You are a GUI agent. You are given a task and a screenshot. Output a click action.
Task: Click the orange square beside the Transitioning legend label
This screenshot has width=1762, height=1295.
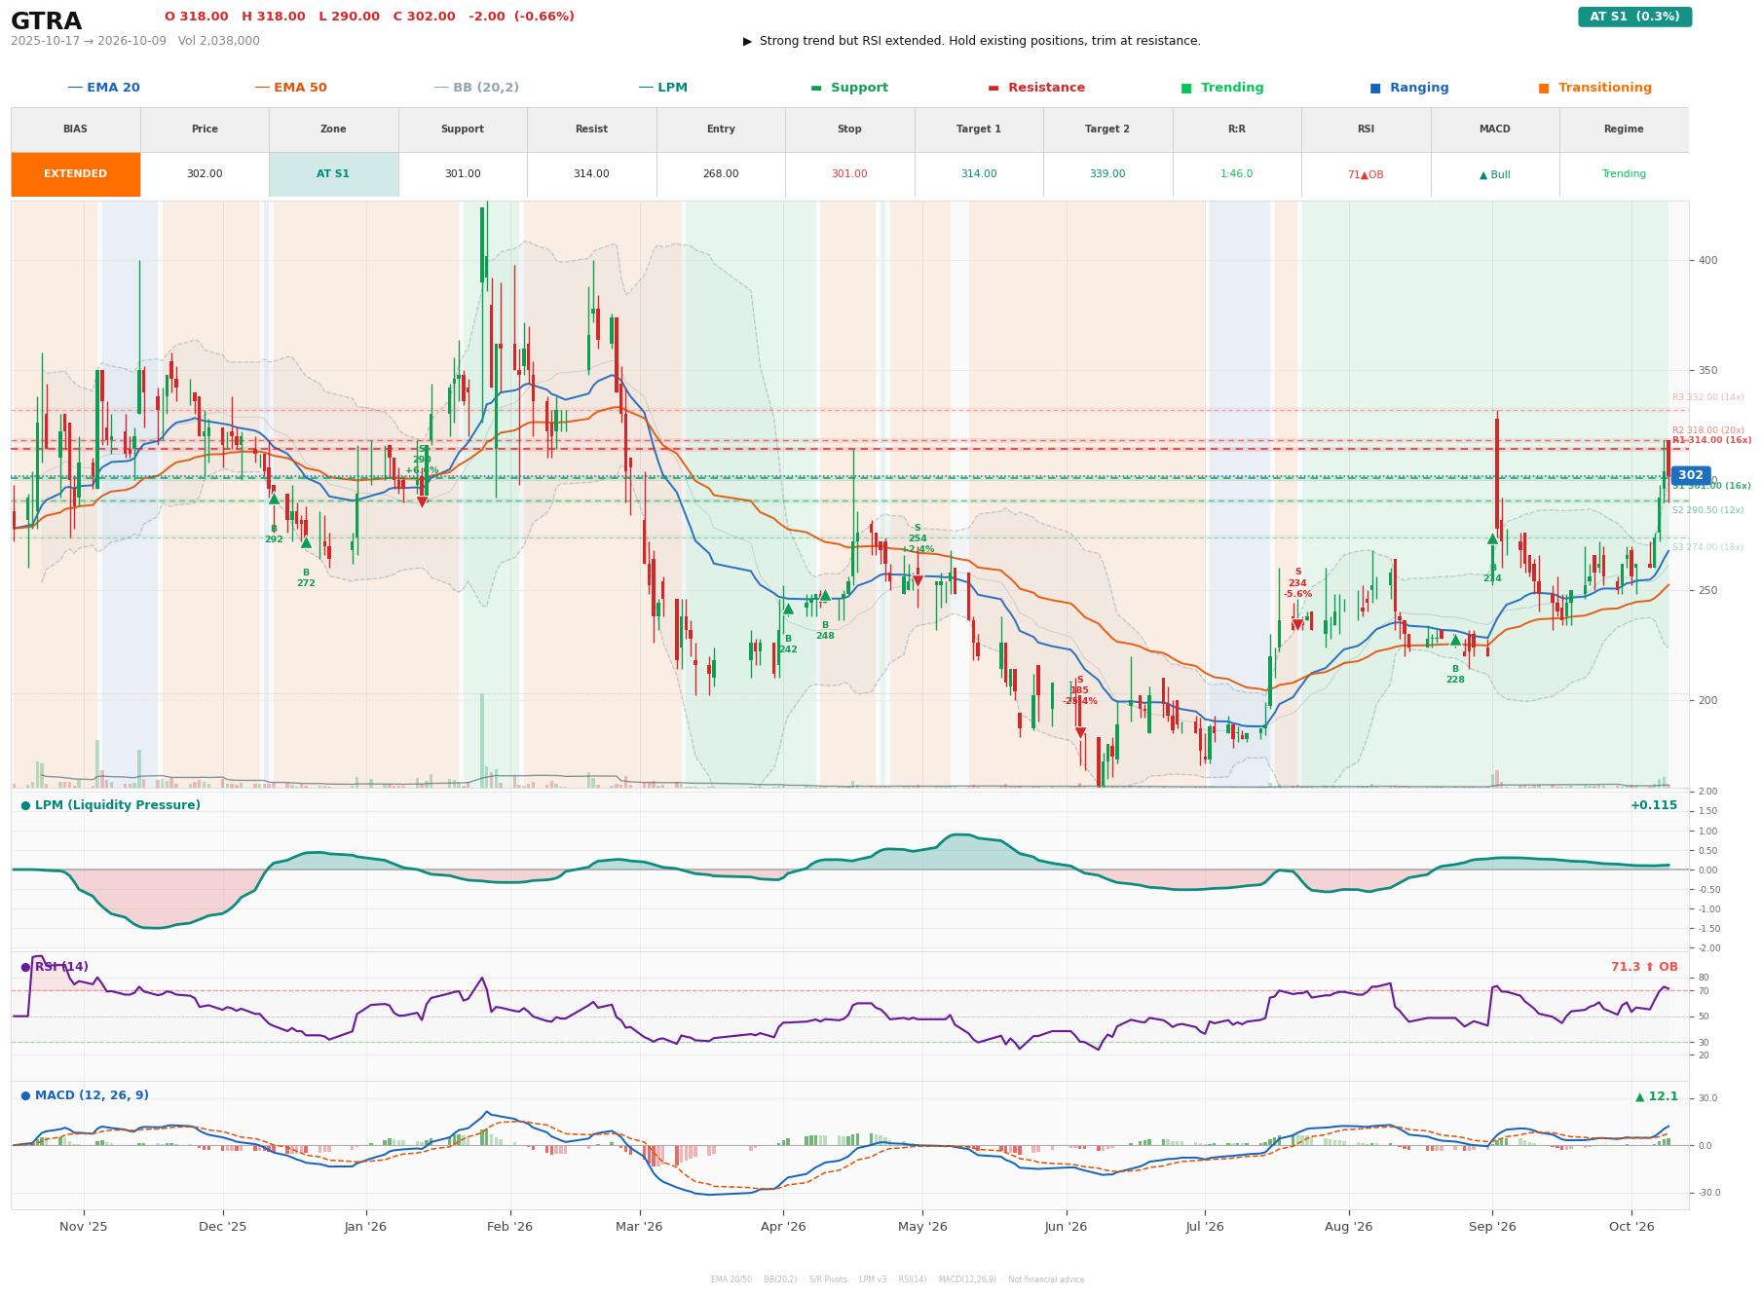[x=1543, y=88]
